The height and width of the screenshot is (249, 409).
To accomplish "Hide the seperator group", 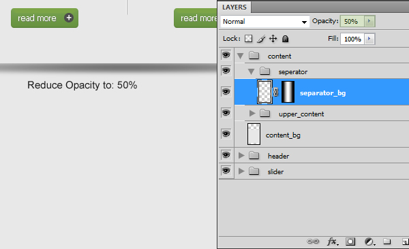I will (226, 71).
